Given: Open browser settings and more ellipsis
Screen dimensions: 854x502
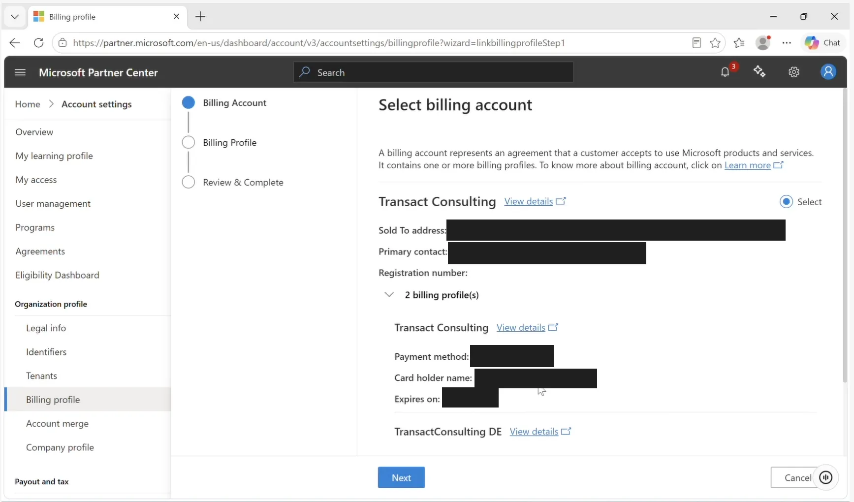Looking at the screenshot, I should 787,43.
